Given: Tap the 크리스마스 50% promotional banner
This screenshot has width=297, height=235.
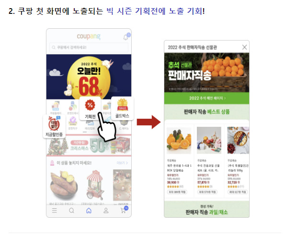Looking at the screenshot, I should point(89,145).
